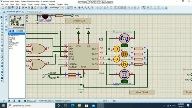Close the Schematic Capture tab
192x108 pixels.
coord(23,12)
